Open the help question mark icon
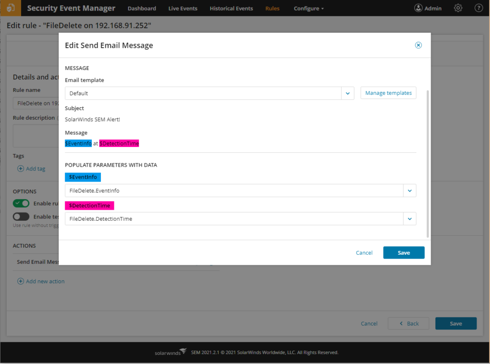The width and height of the screenshot is (490, 364). click(479, 8)
